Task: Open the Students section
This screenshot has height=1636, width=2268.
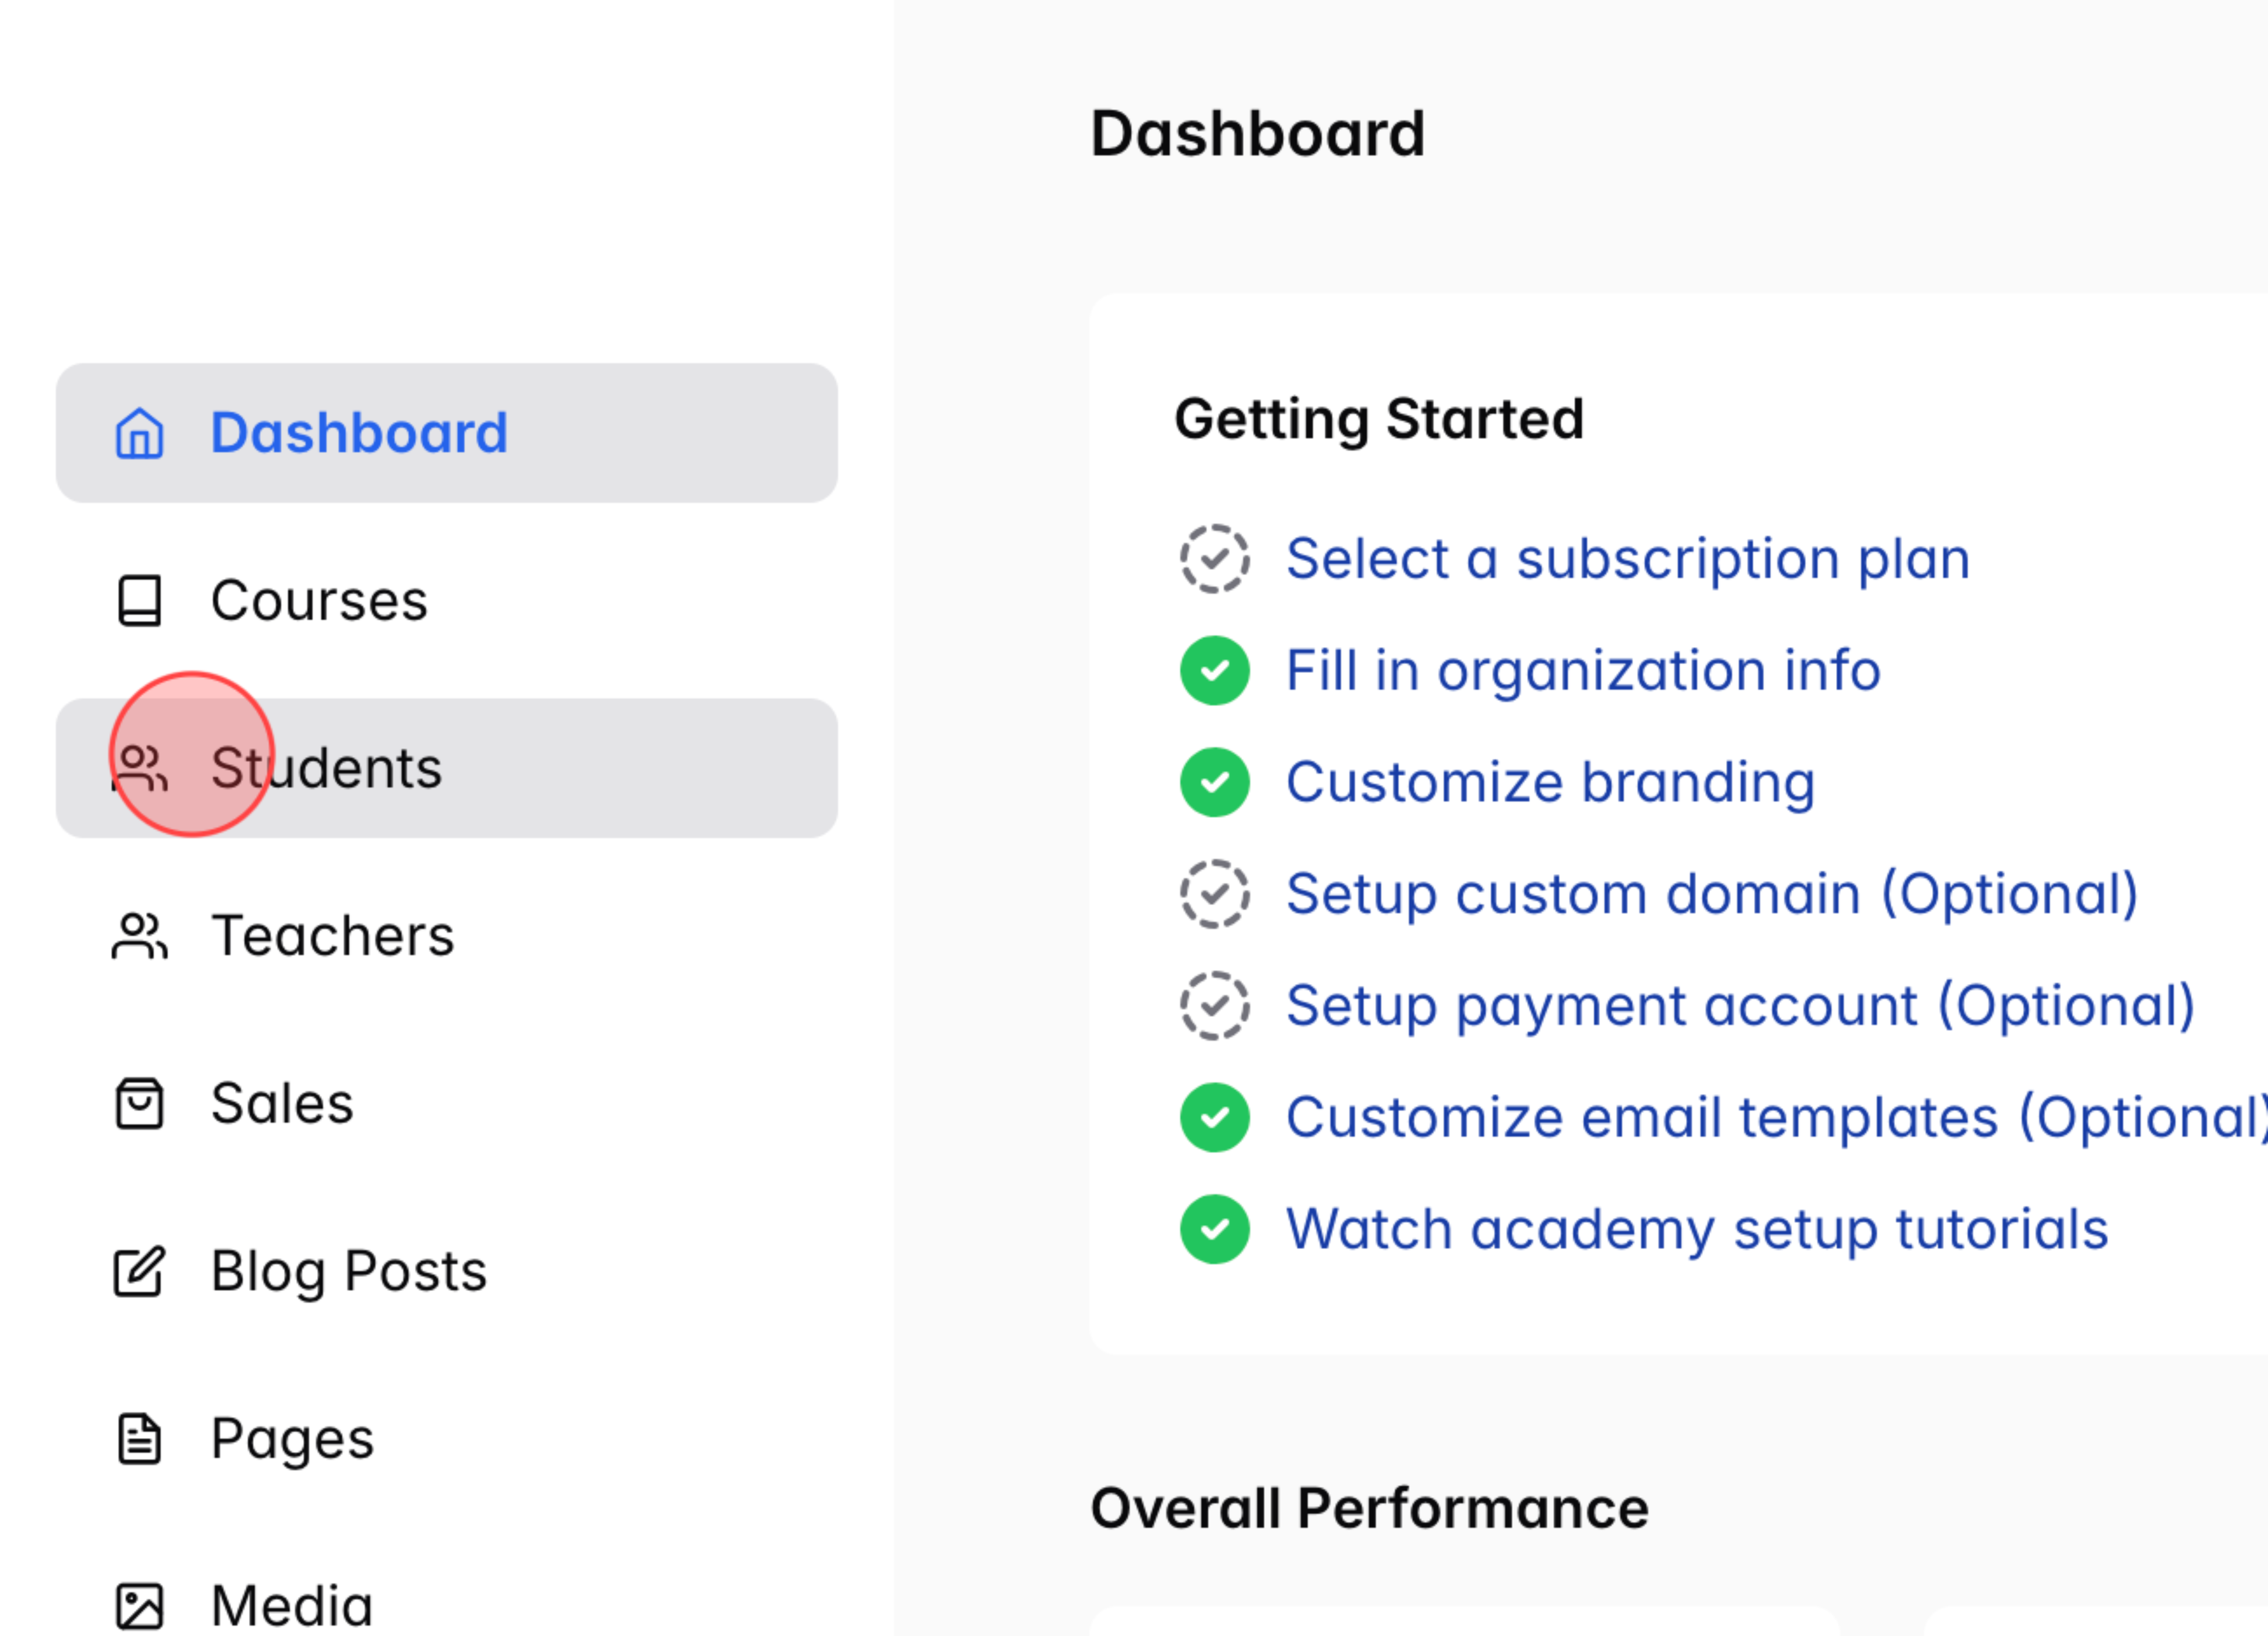Action: click(x=327, y=768)
